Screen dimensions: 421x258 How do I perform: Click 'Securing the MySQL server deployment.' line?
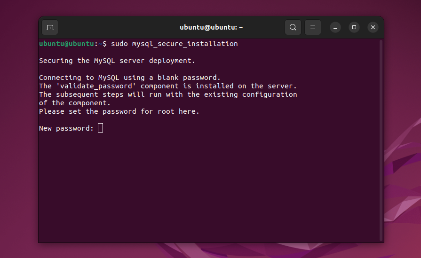click(x=117, y=61)
